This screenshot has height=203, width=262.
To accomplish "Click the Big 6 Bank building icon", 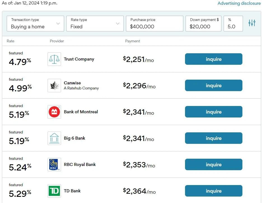I will (54, 138).
